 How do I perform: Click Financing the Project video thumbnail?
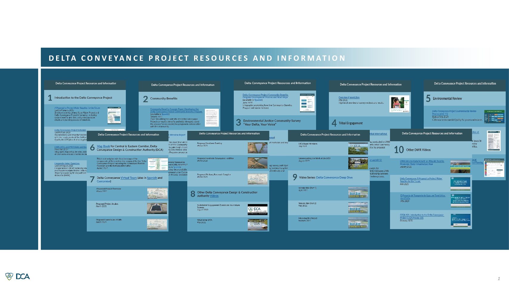(358, 223)
